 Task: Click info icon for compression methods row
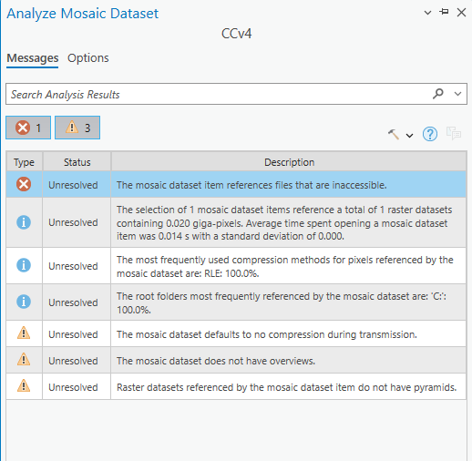pos(24,265)
